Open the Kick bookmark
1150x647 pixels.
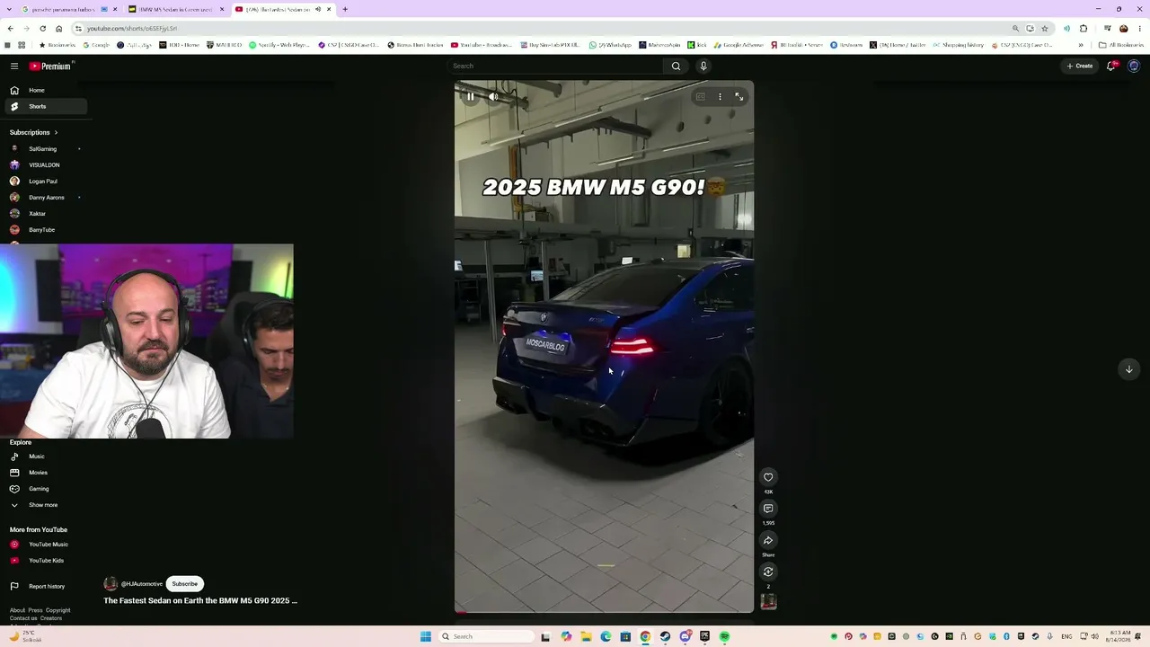coord(697,45)
